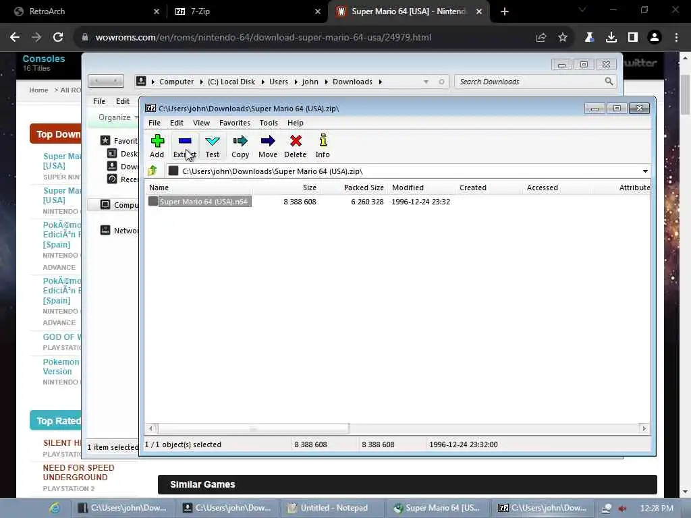
Task: Click the Add button in 7-Zip toolbar
Action: click(x=157, y=146)
